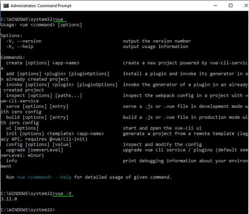
Task: Click the 'info' command entry
Action: point(11,161)
